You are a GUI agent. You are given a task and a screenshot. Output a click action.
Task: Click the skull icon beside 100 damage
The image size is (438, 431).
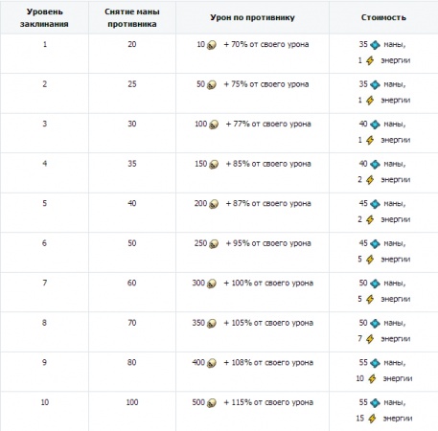point(214,125)
